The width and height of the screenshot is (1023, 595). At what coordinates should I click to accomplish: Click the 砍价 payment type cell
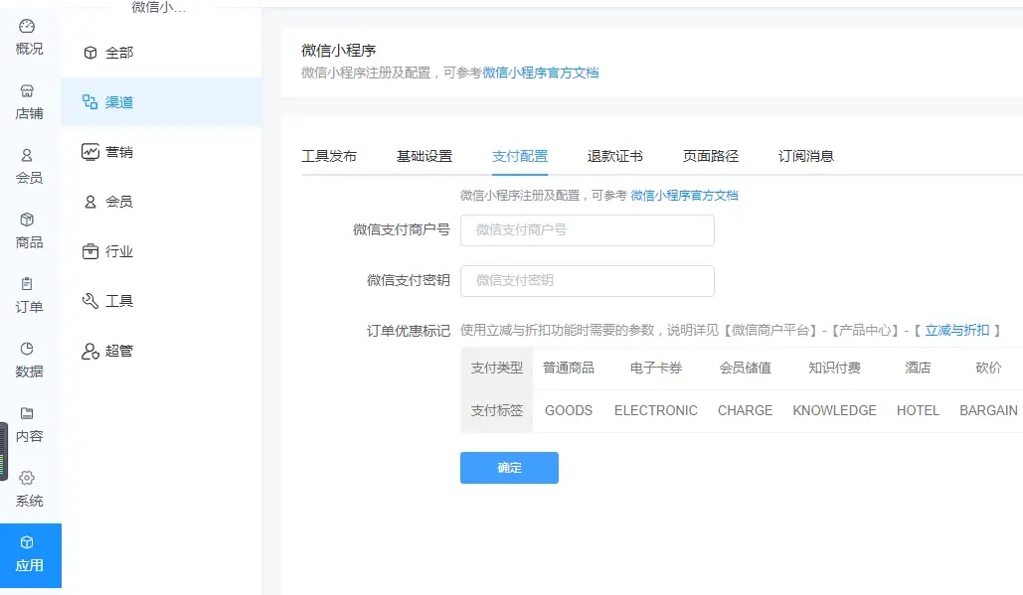[x=988, y=368]
